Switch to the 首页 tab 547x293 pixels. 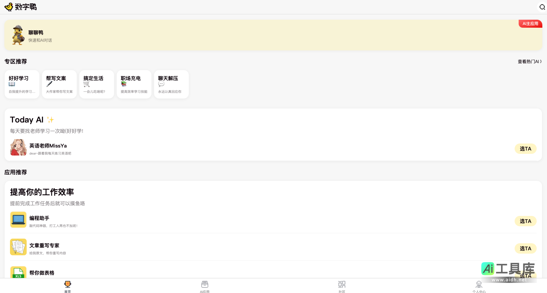click(68, 286)
